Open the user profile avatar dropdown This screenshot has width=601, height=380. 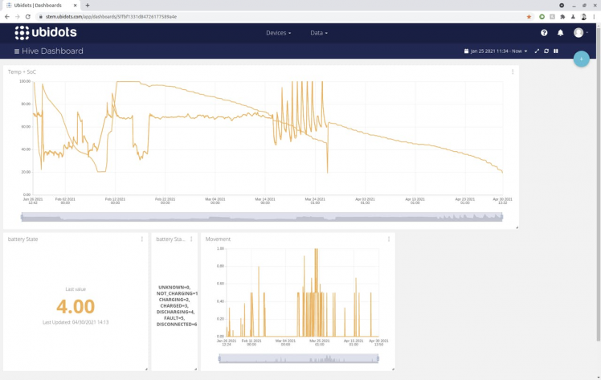point(580,33)
